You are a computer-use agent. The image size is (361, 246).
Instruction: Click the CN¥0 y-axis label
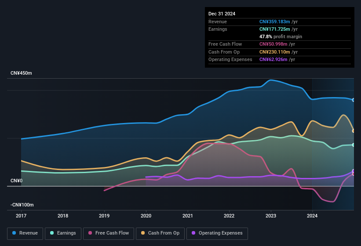(x=16, y=181)
